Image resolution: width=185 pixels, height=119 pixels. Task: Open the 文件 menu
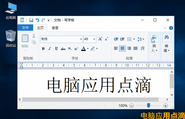pos(25,28)
